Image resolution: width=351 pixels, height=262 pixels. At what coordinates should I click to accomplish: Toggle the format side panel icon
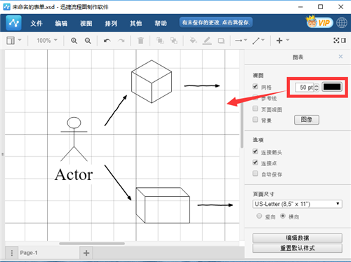pos(343,41)
